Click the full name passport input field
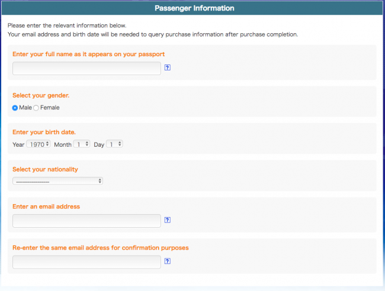Screen dimensions: 385x291 tap(86, 68)
